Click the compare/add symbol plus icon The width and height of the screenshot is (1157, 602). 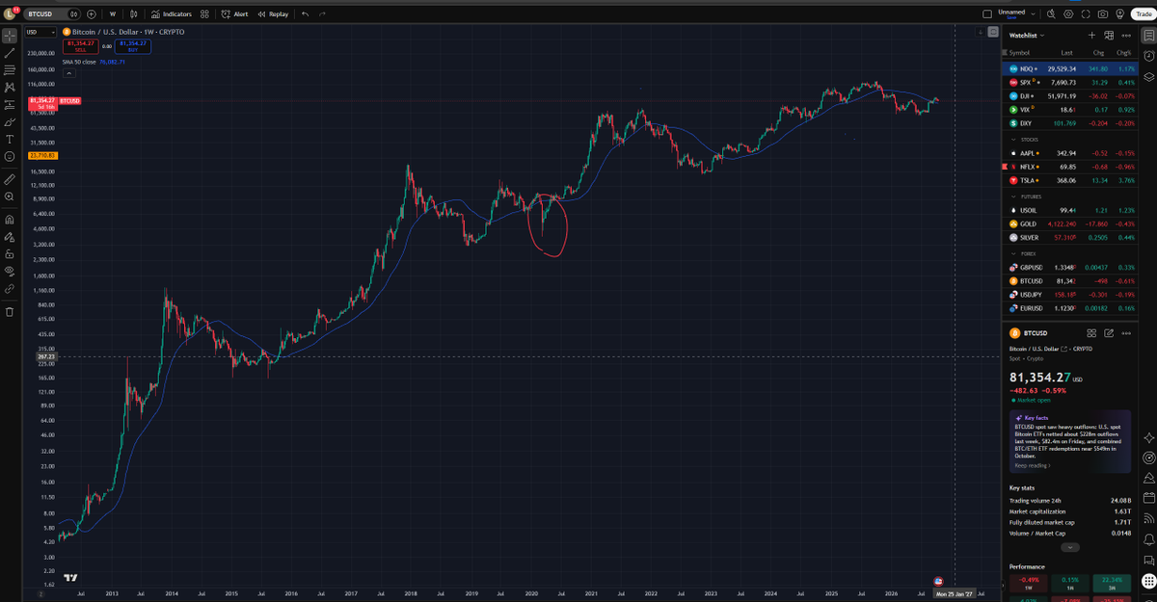(92, 14)
